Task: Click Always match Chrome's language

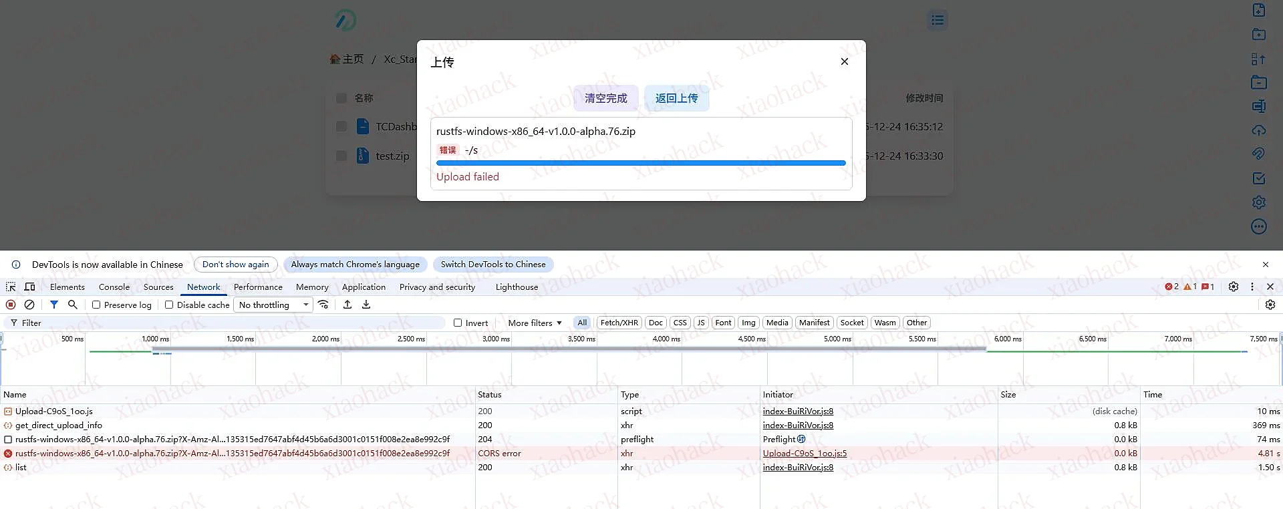Action: tap(355, 265)
